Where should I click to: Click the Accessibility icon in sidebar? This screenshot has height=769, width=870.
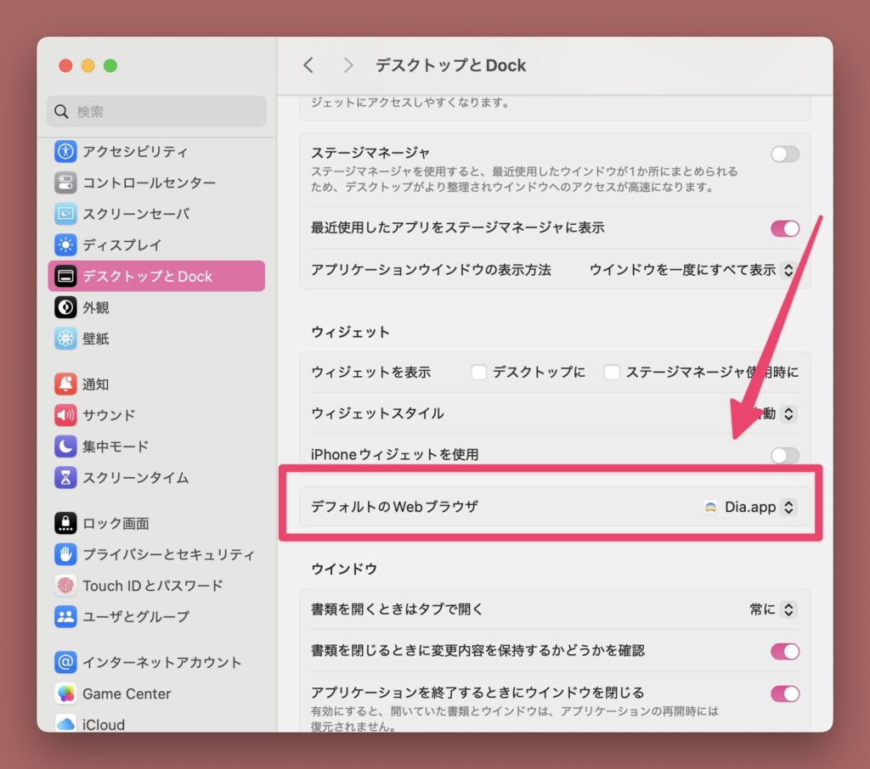pos(65,152)
